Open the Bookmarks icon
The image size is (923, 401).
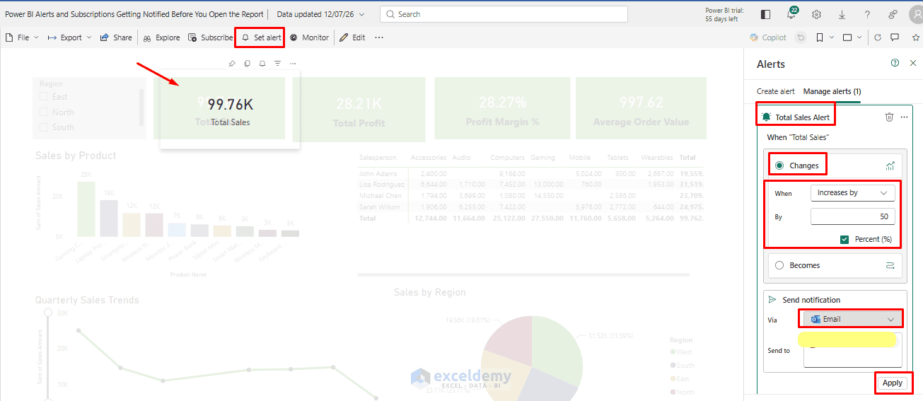pyautogui.click(x=819, y=37)
